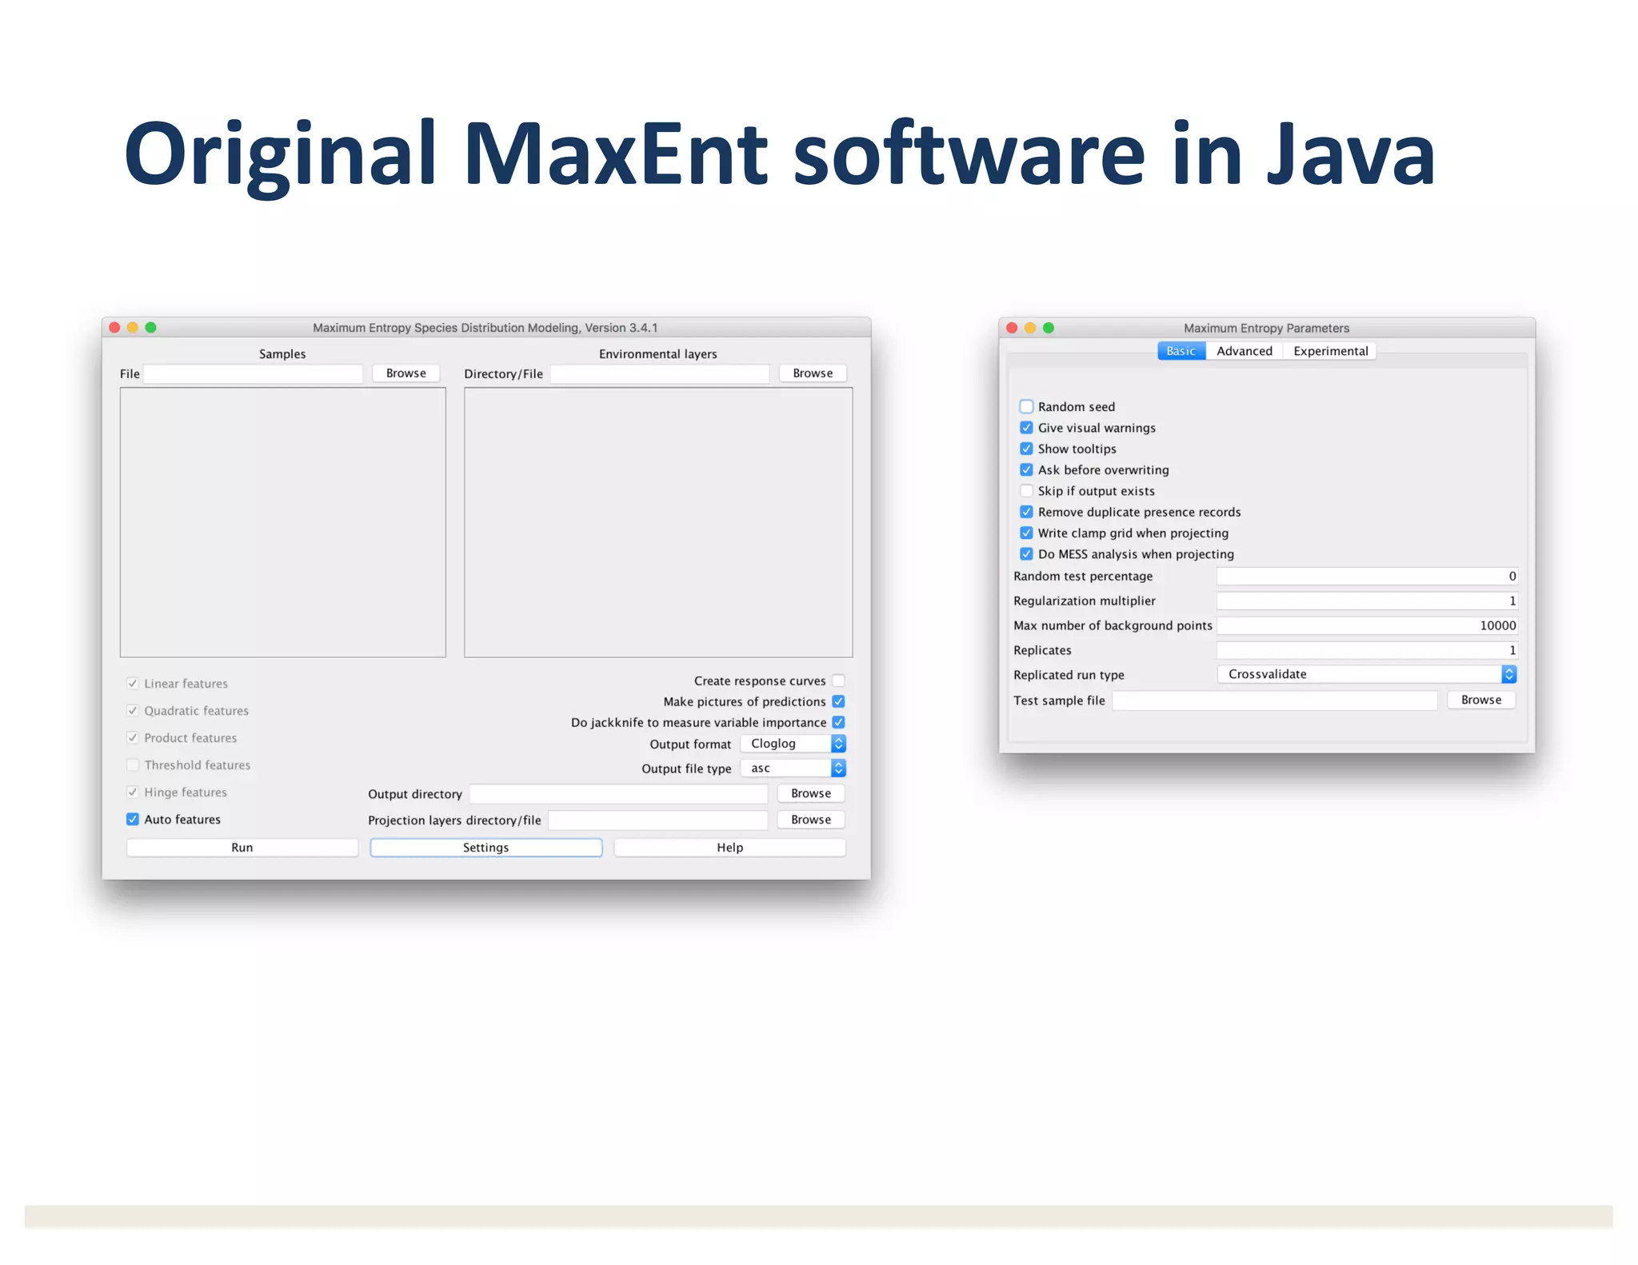The height and width of the screenshot is (1265, 1638).
Task: Maximize the Maximum Entropy Parameters window
Action: pyautogui.click(x=1049, y=328)
